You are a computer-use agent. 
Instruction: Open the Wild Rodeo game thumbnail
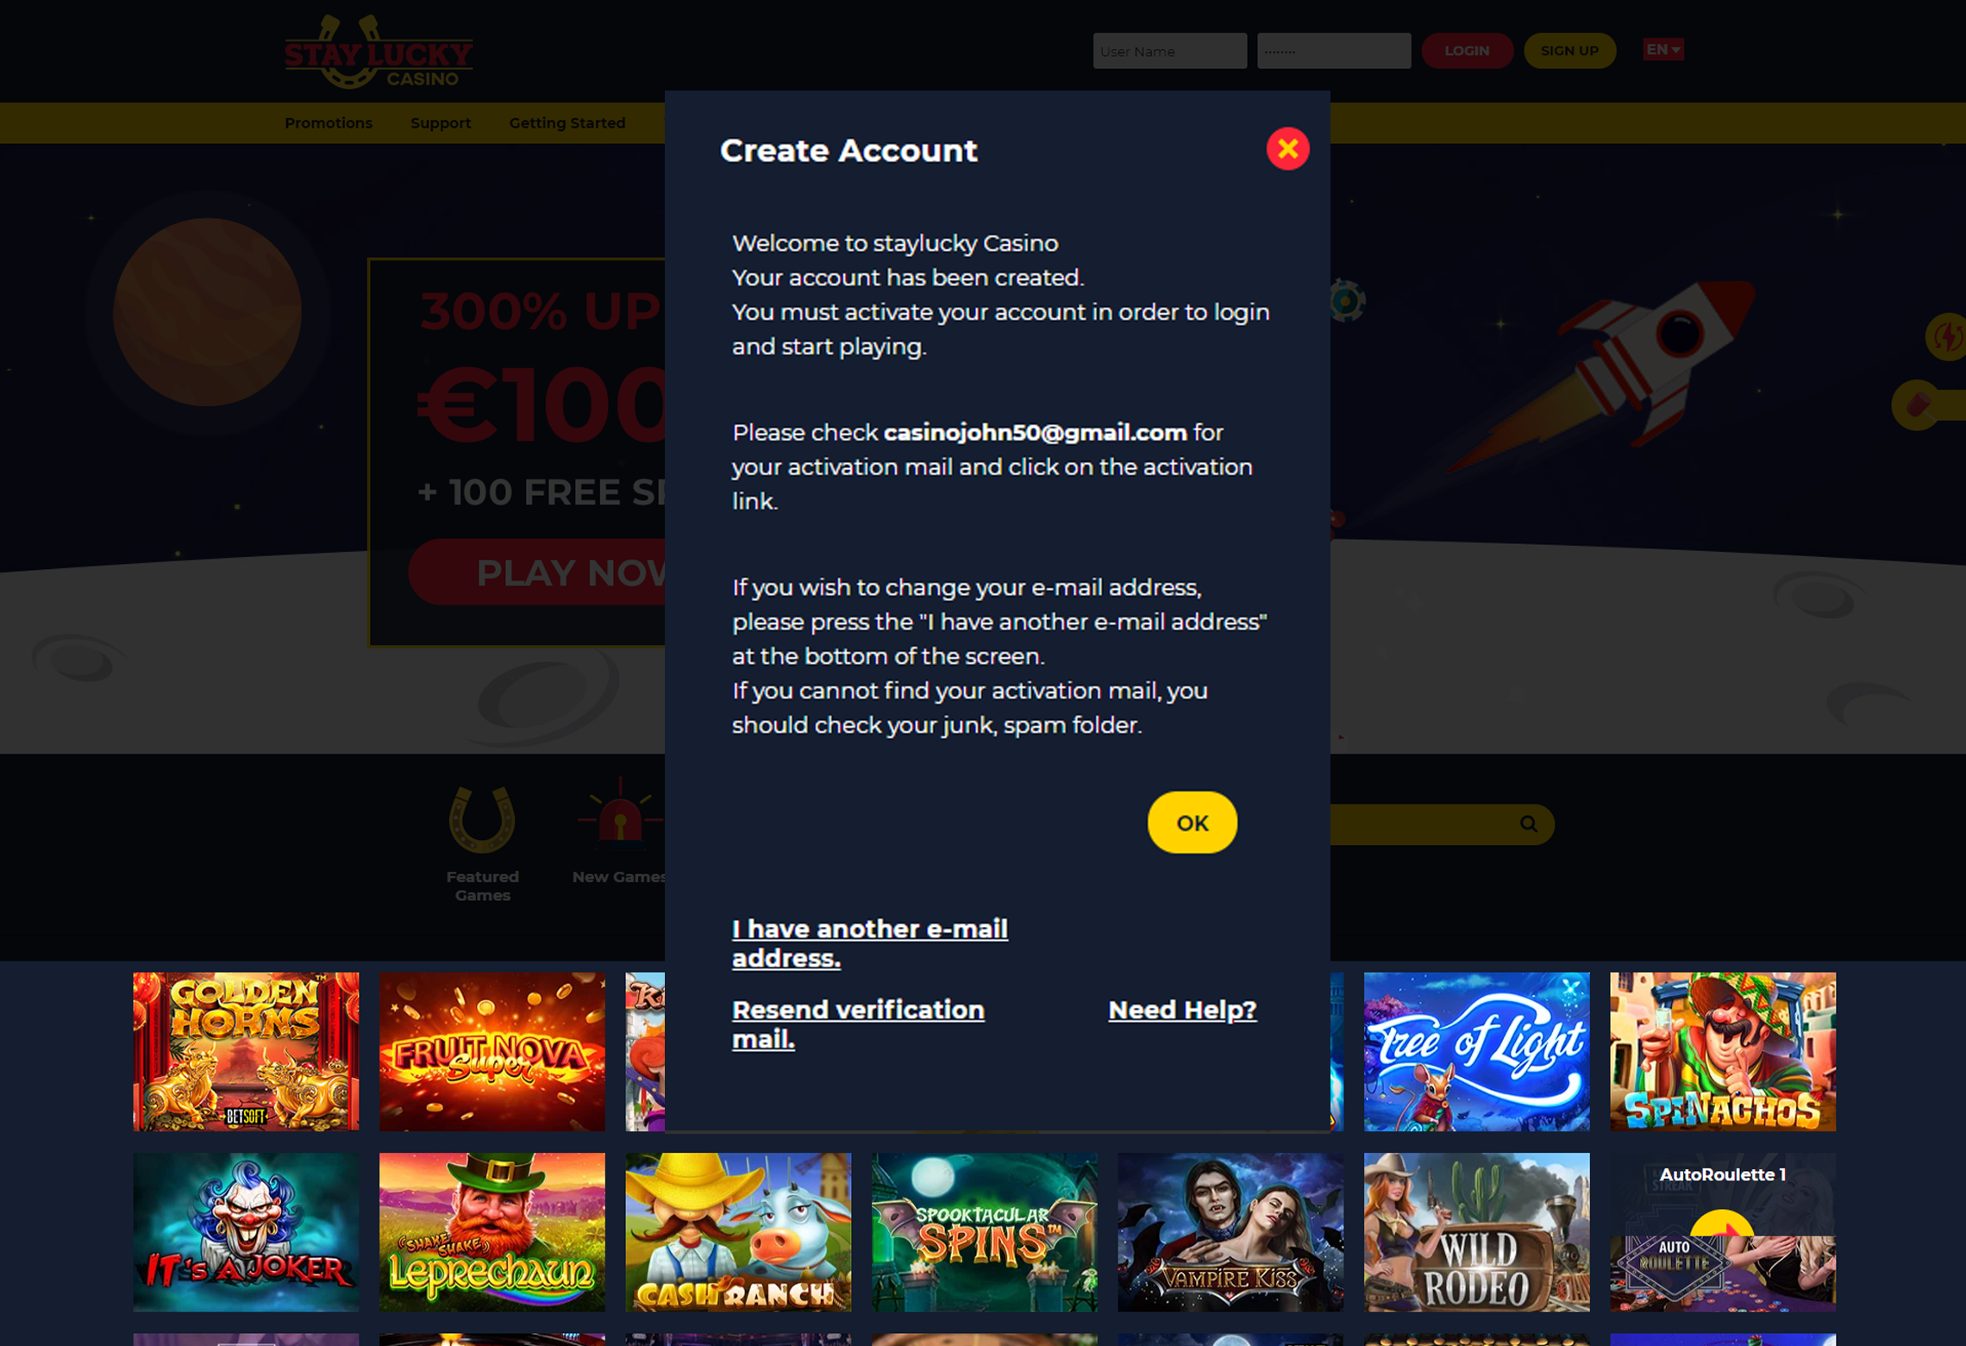(1476, 1232)
